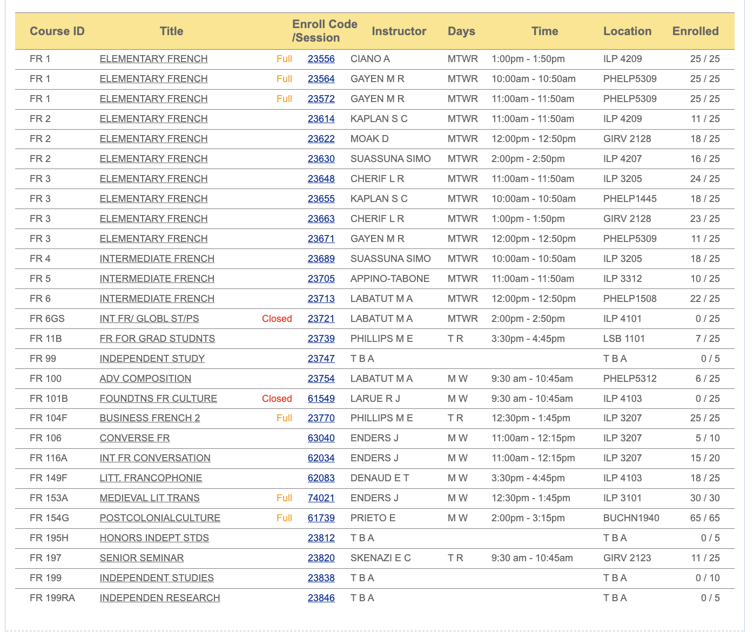Open CONVERSE FR course title
This screenshot has height=632, width=754.
click(134, 438)
